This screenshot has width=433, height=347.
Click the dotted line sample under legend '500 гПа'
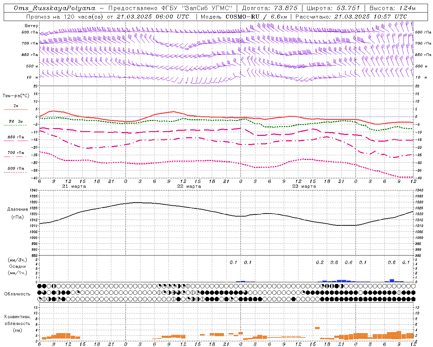(15, 172)
